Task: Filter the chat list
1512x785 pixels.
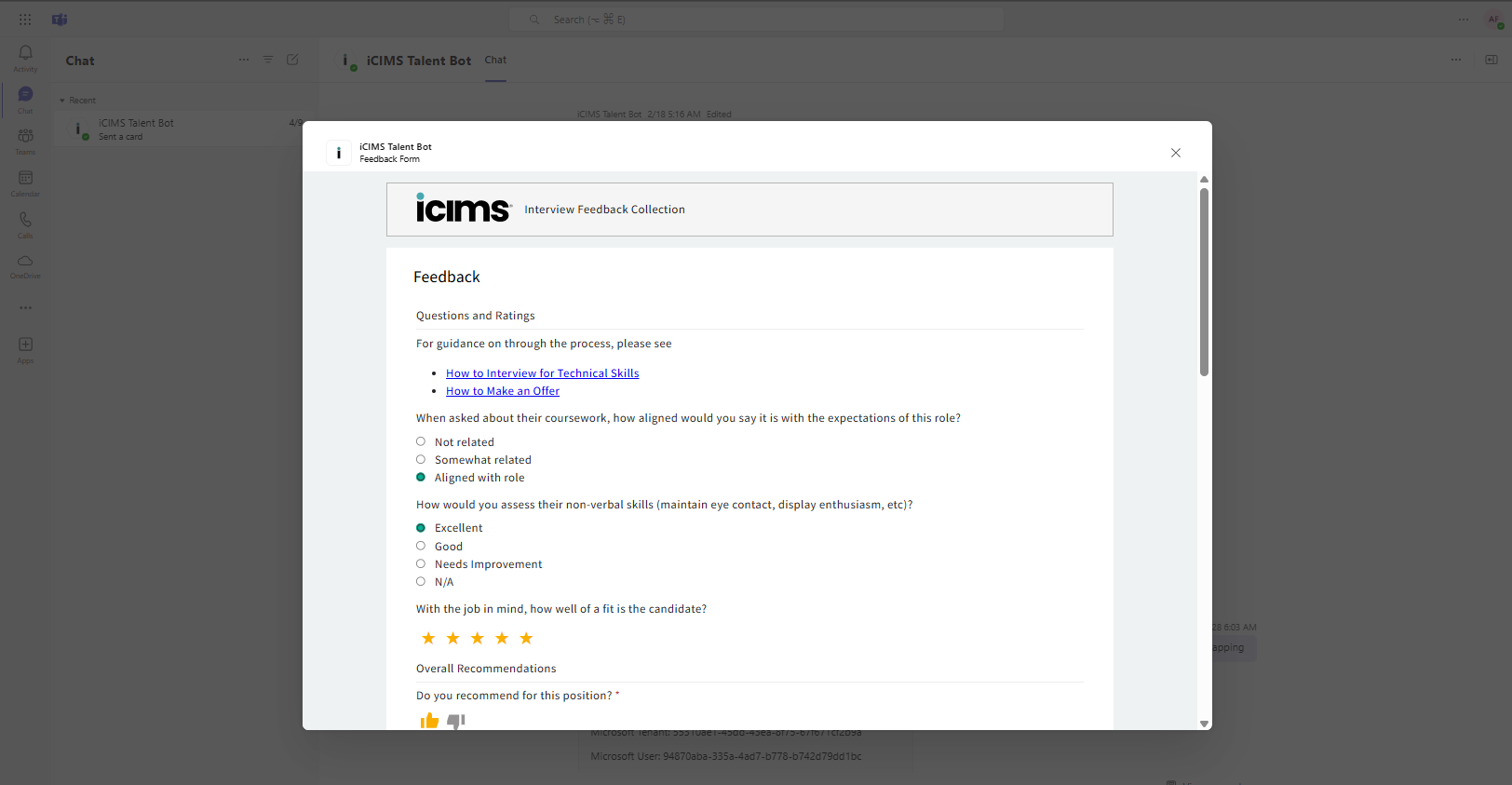Action: tap(268, 60)
